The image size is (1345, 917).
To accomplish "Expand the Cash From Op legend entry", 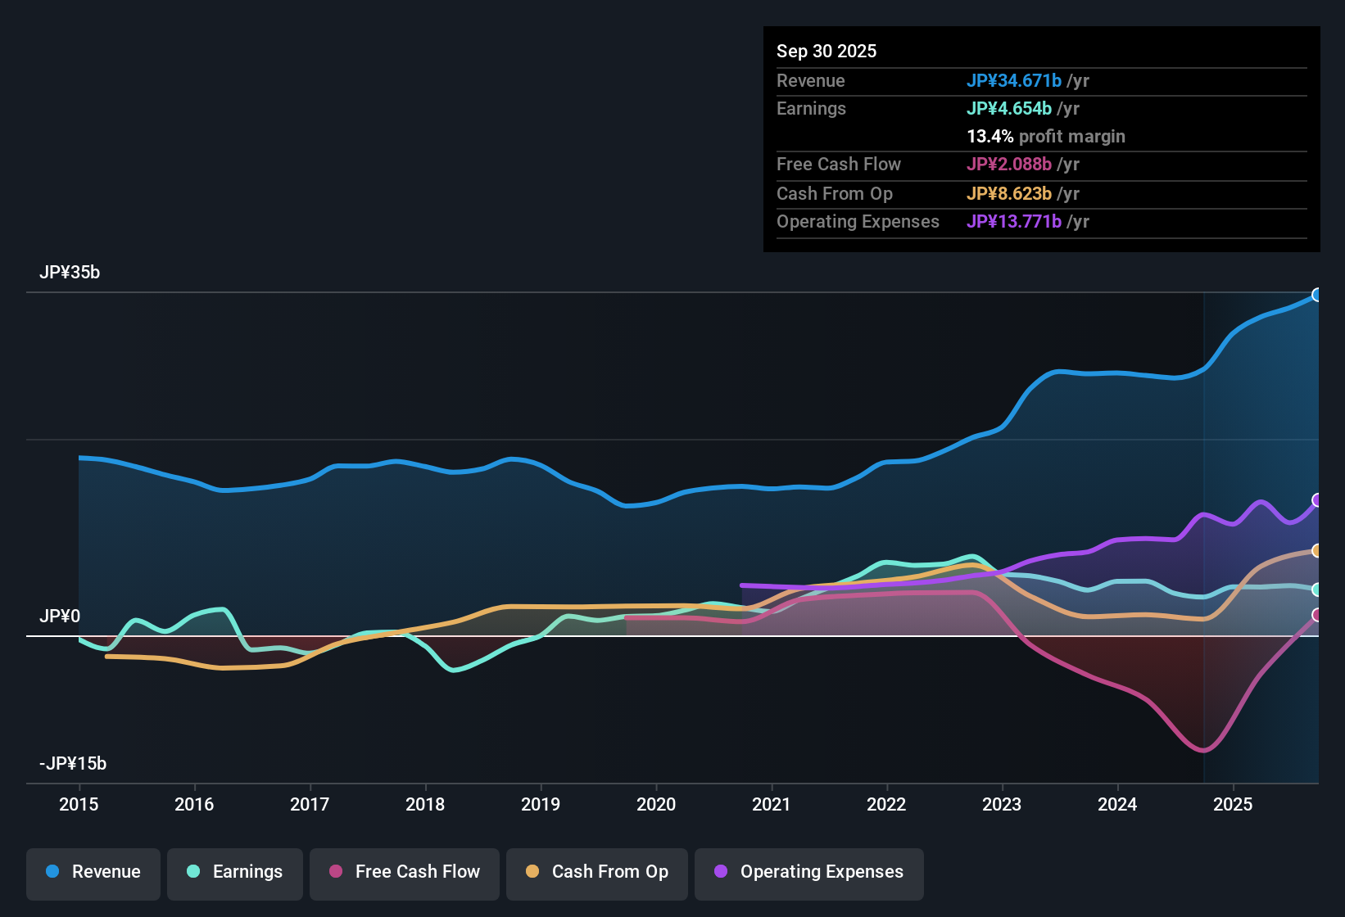I will tap(596, 872).
